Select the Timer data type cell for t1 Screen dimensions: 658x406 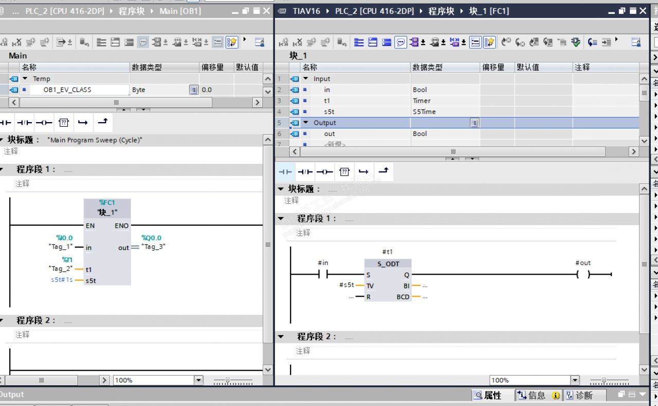(445, 101)
